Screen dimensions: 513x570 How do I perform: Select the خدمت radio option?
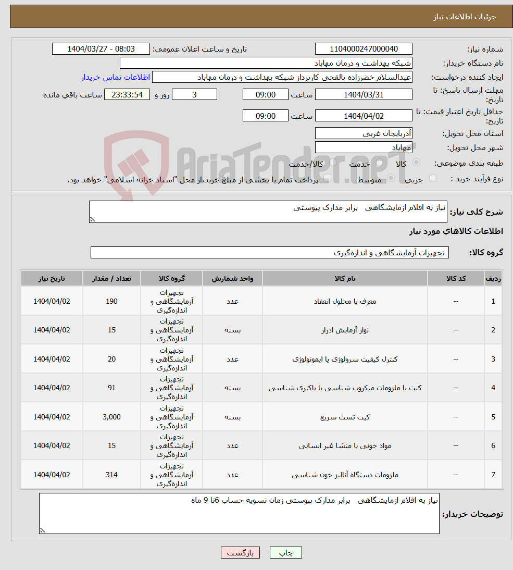[379, 163]
